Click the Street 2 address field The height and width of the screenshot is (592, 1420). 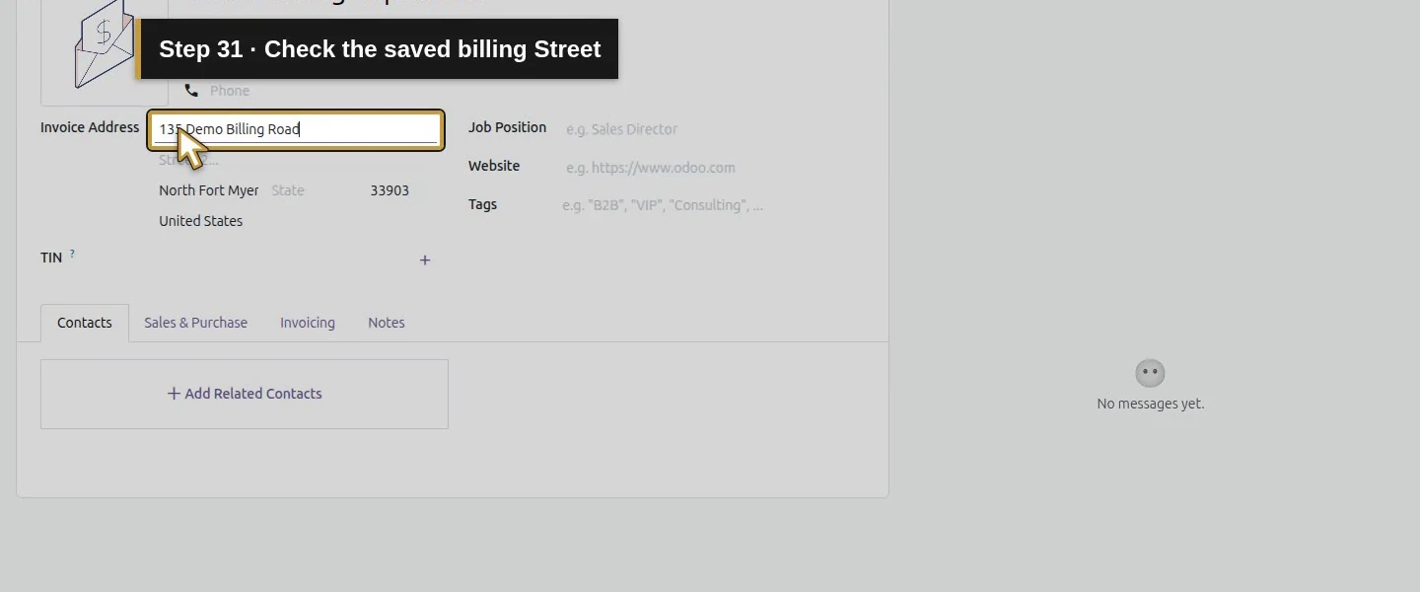point(296,160)
